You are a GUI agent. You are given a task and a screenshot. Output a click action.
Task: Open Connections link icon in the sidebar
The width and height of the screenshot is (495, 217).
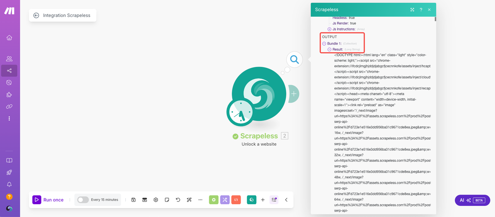pyautogui.click(x=9, y=107)
